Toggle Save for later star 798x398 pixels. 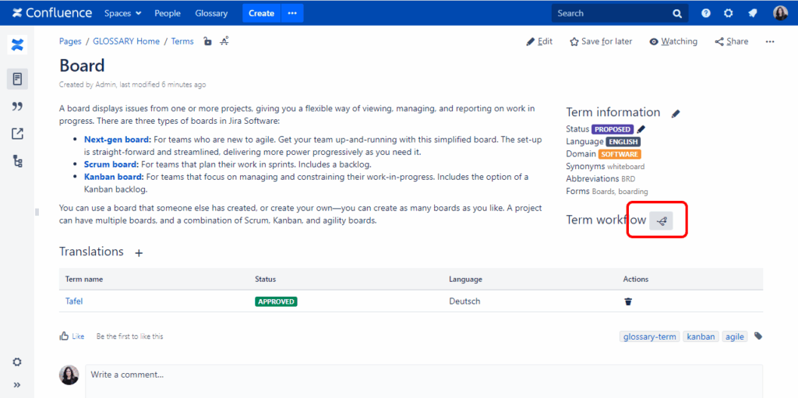point(601,42)
